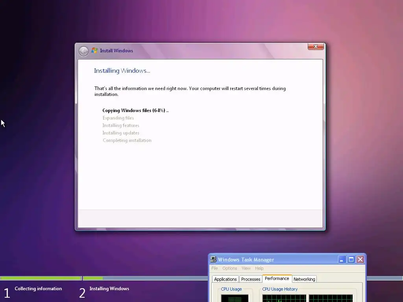Image resolution: width=403 pixels, height=302 pixels.
Task: Click the second CPU Usage History graph
Action: (x=331, y=298)
